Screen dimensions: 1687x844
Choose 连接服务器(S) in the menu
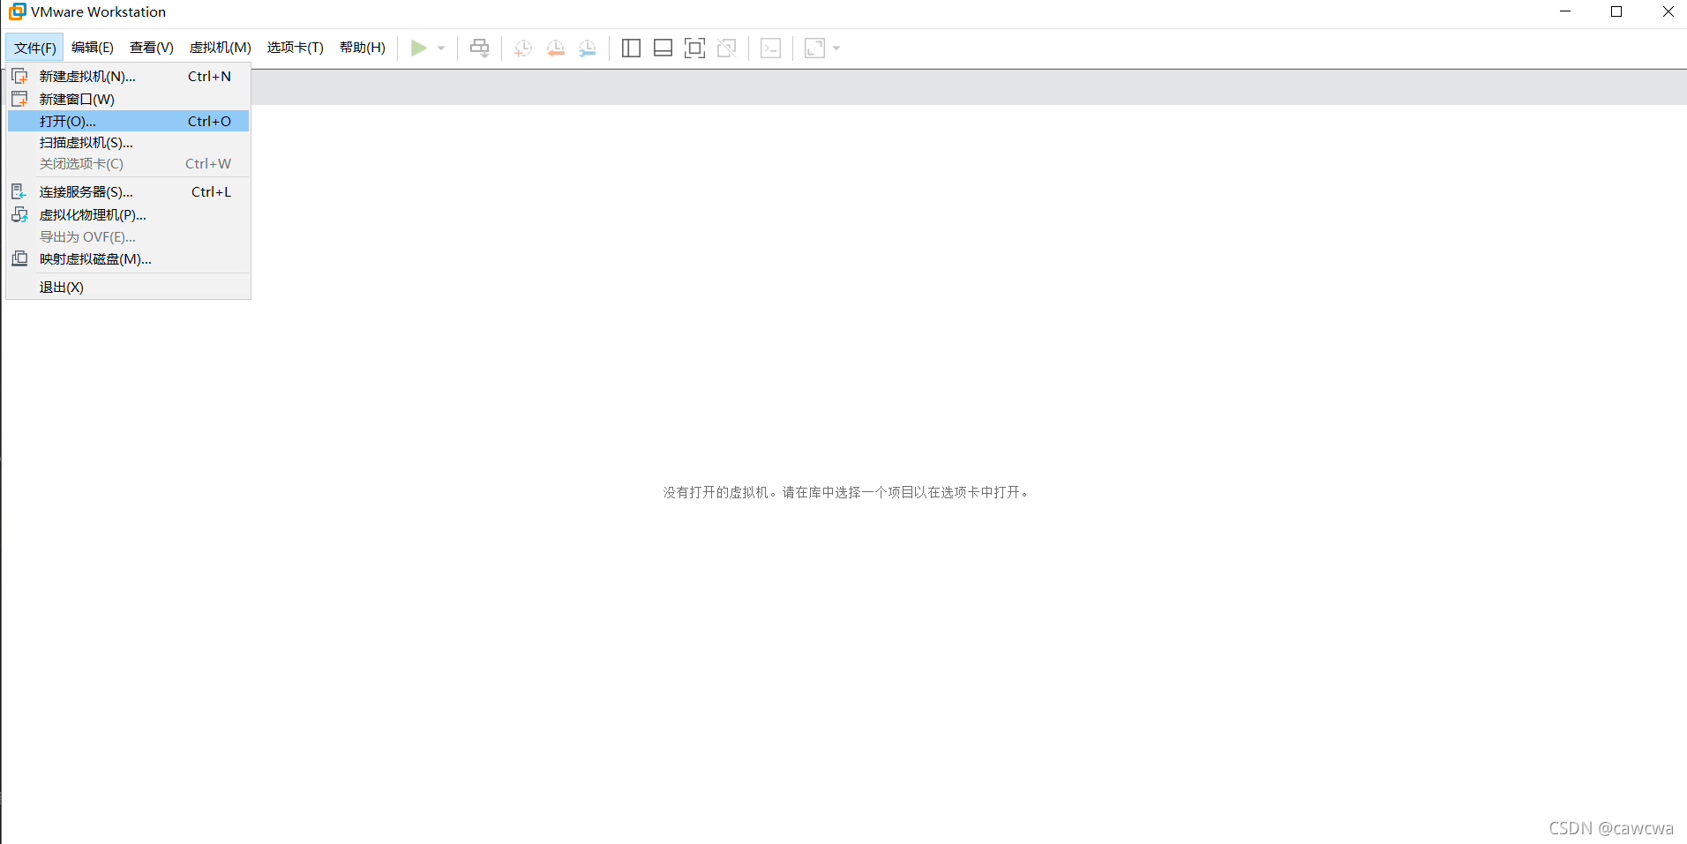(x=86, y=191)
